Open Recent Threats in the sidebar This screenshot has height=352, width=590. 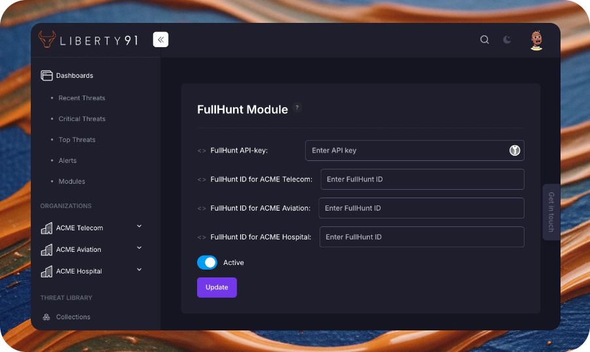(x=82, y=98)
